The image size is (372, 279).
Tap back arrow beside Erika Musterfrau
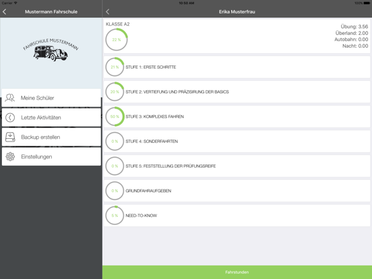pos(108,11)
